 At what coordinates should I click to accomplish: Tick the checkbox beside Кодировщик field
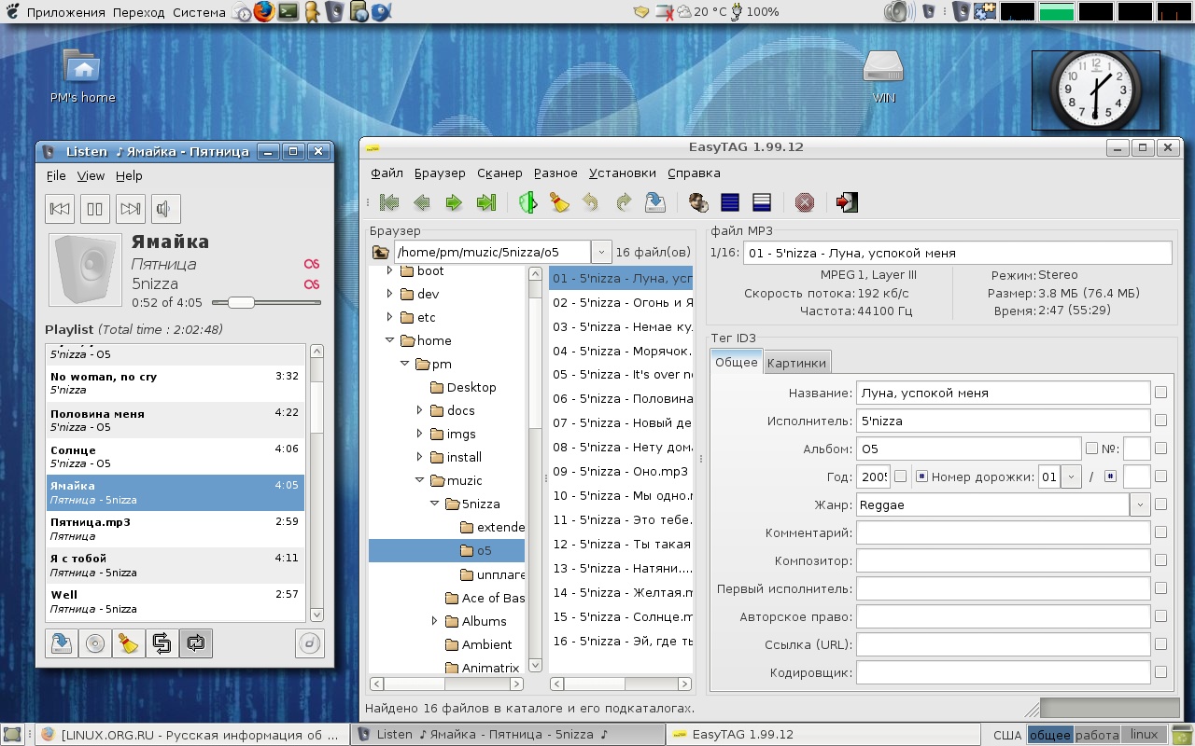1160,672
